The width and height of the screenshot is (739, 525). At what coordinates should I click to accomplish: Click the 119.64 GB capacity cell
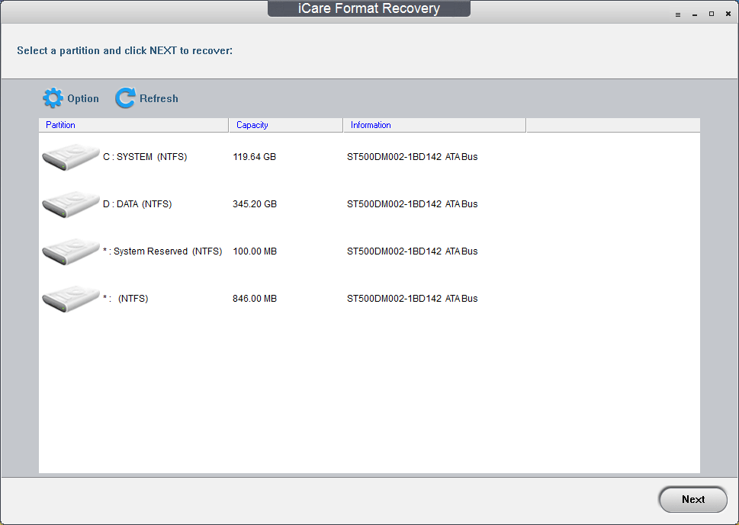254,157
